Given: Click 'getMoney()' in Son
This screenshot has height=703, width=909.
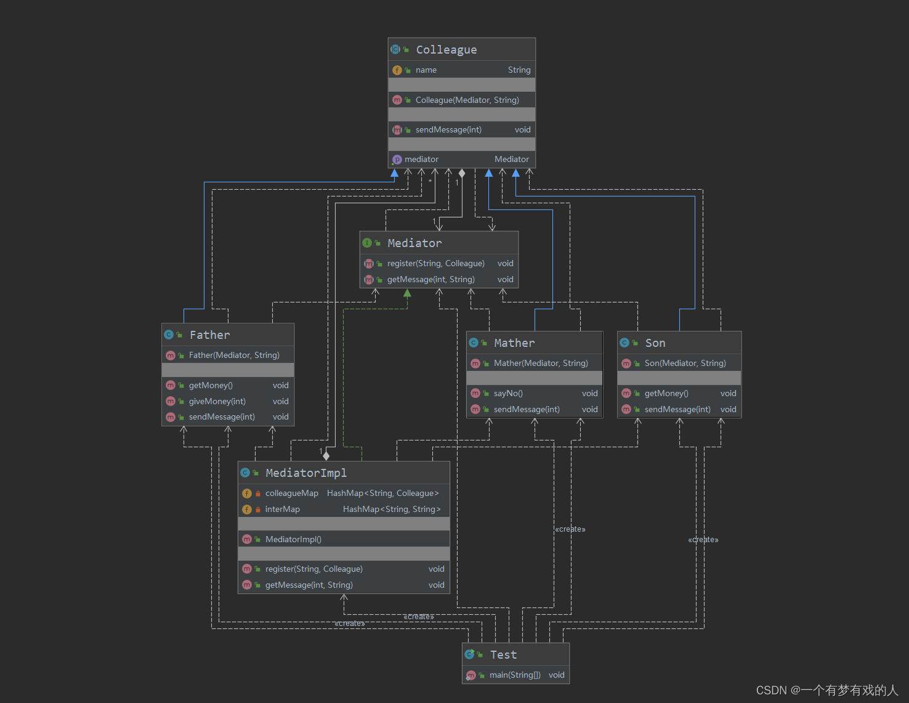Looking at the screenshot, I should coord(666,394).
